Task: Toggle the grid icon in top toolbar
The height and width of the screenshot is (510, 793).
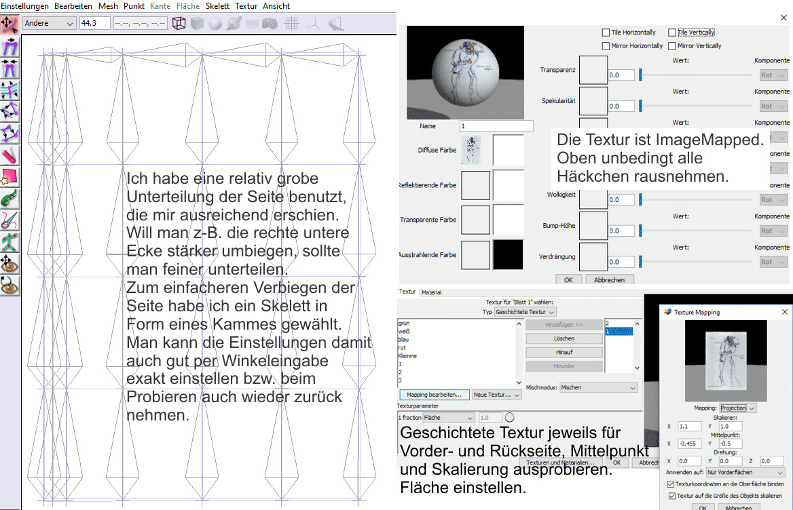Action: pyautogui.click(x=292, y=23)
